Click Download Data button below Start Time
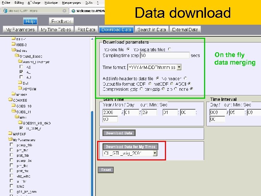The width and height of the screenshot is (261, 196). (119, 133)
